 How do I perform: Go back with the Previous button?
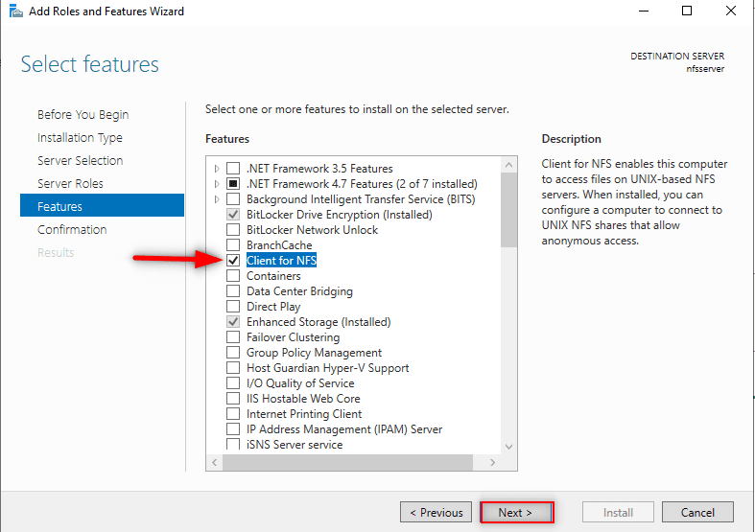tap(436, 513)
